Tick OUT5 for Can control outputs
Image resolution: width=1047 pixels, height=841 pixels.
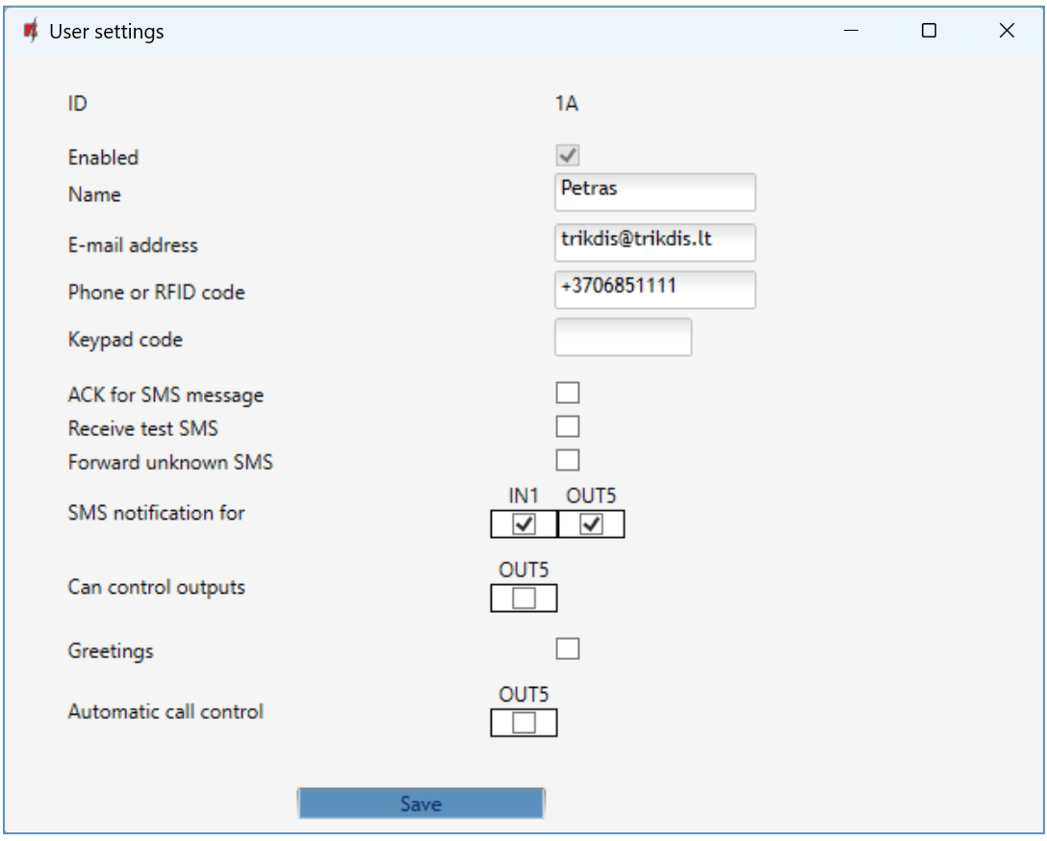tap(523, 599)
